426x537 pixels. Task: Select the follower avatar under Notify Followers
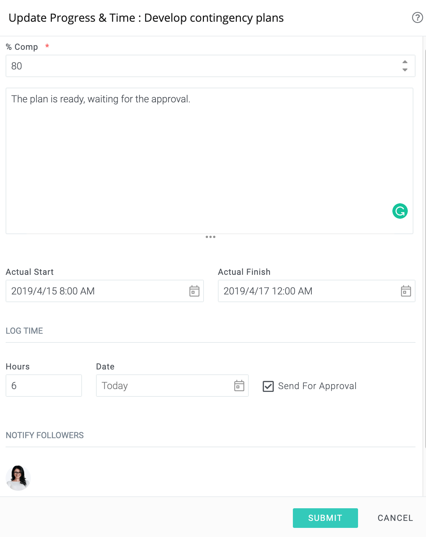pyautogui.click(x=18, y=478)
